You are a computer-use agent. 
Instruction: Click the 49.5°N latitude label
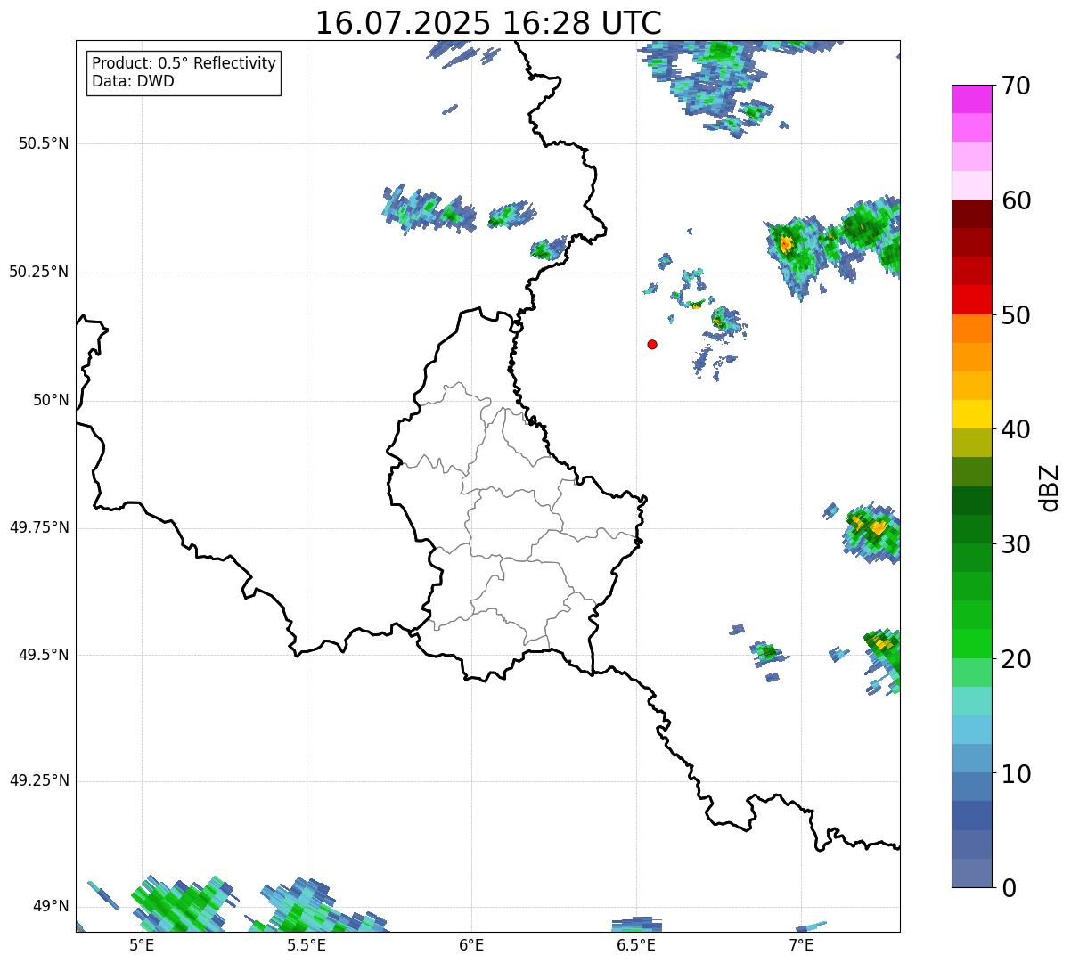(x=43, y=655)
